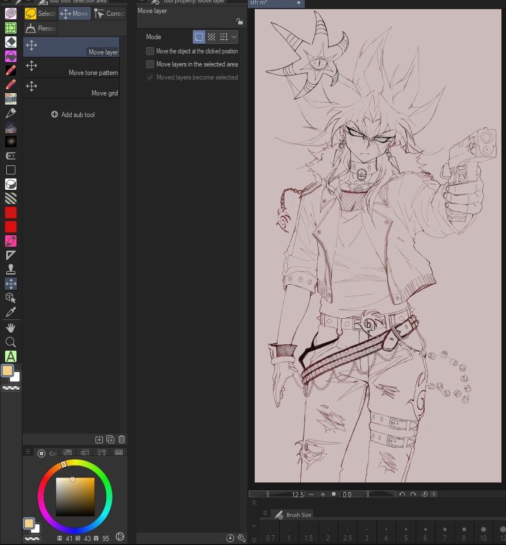The width and height of the screenshot is (506, 545).
Task: Switch to the Move sub tool group
Action: [x=74, y=14]
